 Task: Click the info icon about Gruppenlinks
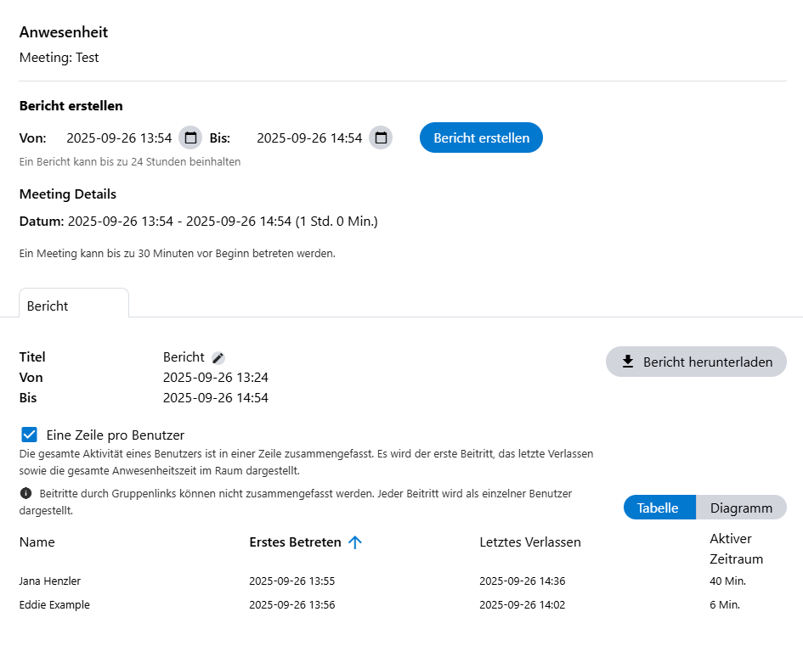coord(25,493)
